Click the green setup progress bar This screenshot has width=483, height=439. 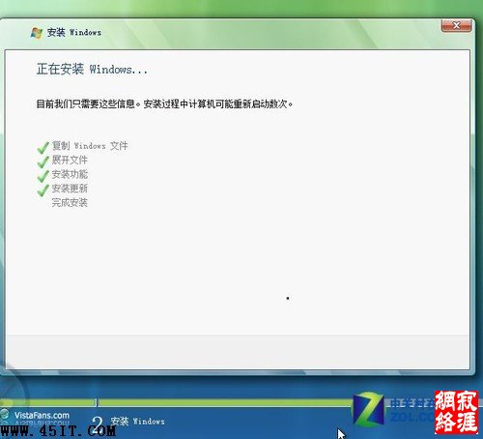click(x=224, y=402)
